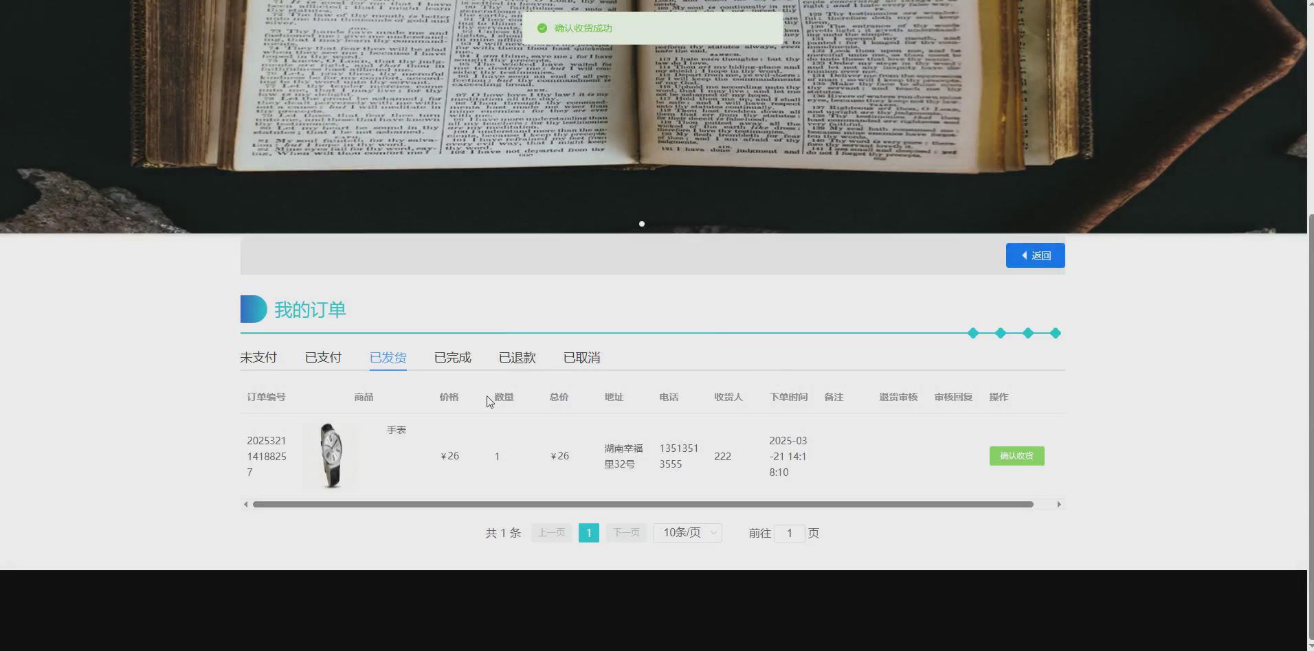Viewport: 1314px width, 651px height.
Task: Click the recipient cell 222
Action: [x=722, y=456]
